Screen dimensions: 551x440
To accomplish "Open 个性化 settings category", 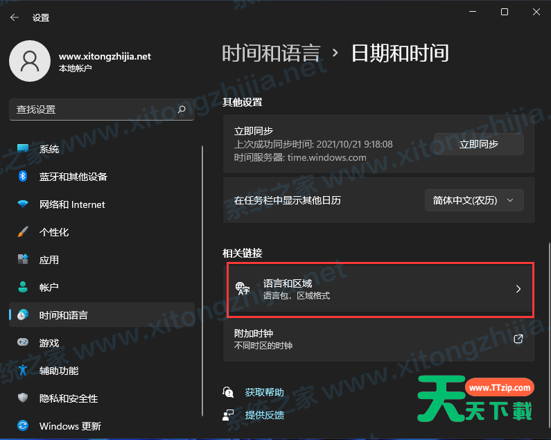I will coord(102,232).
